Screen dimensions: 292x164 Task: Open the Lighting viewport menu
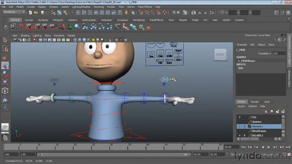[x=37, y=36]
